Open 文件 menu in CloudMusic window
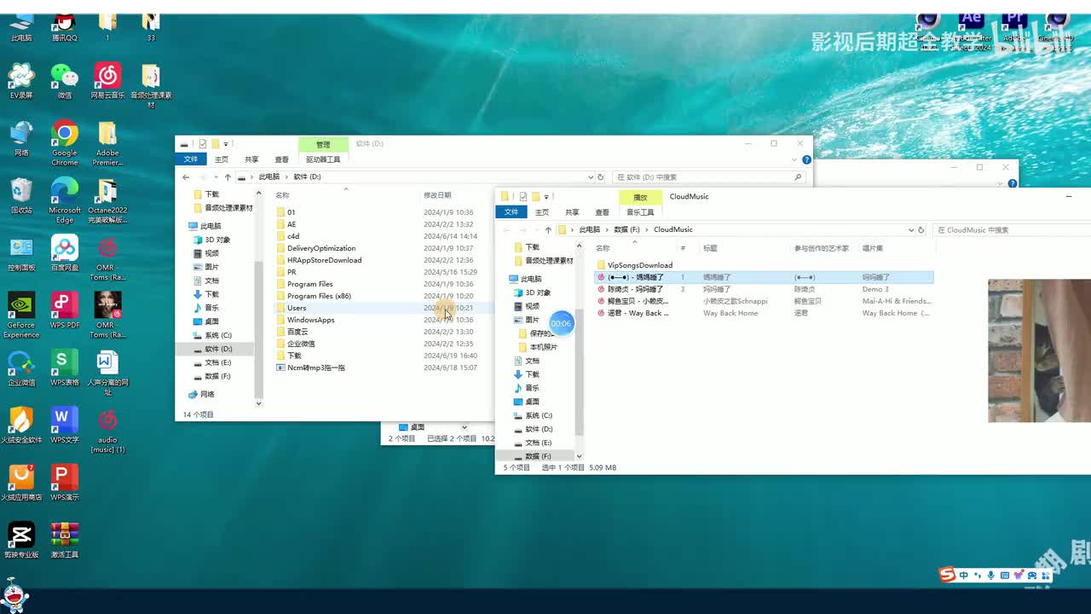This screenshot has width=1091, height=614. (x=511, y=212)
